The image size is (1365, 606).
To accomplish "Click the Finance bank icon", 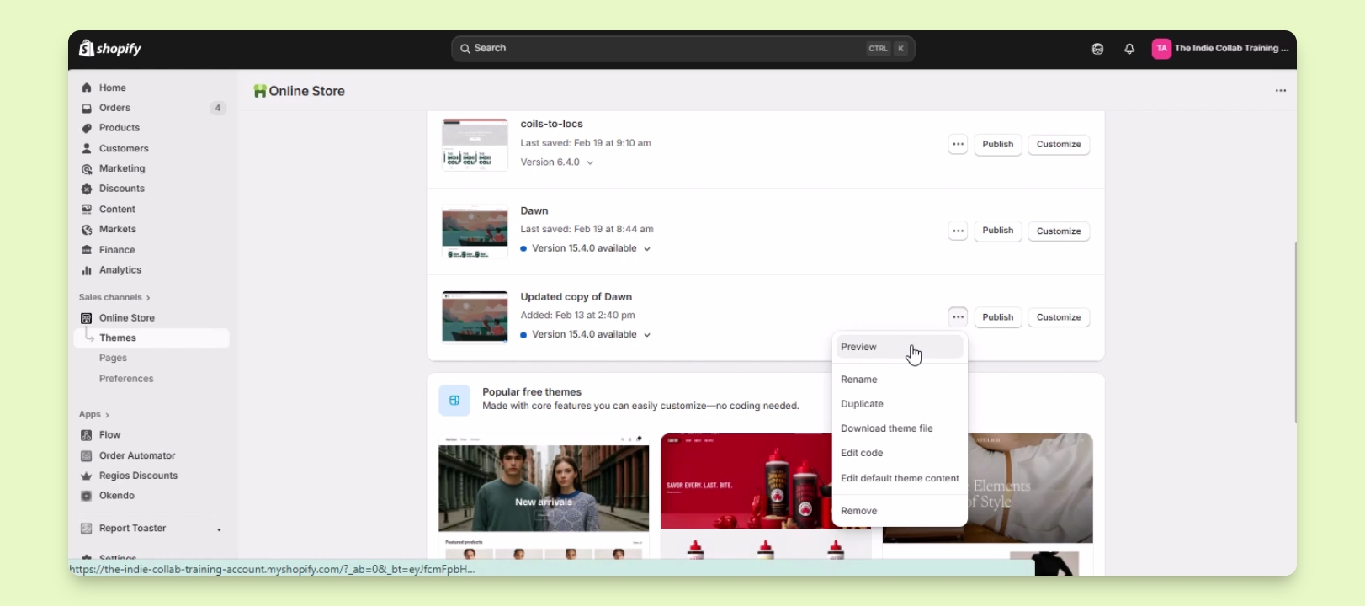I will [87, 250].
